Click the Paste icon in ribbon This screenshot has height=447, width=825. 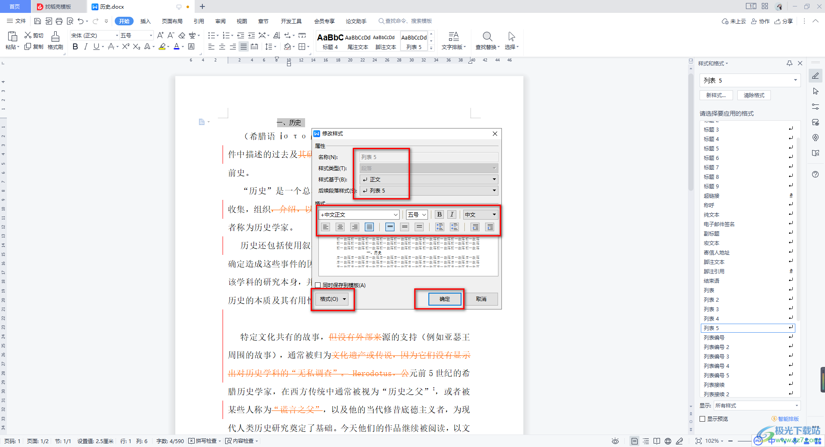[x=12, y=37]
